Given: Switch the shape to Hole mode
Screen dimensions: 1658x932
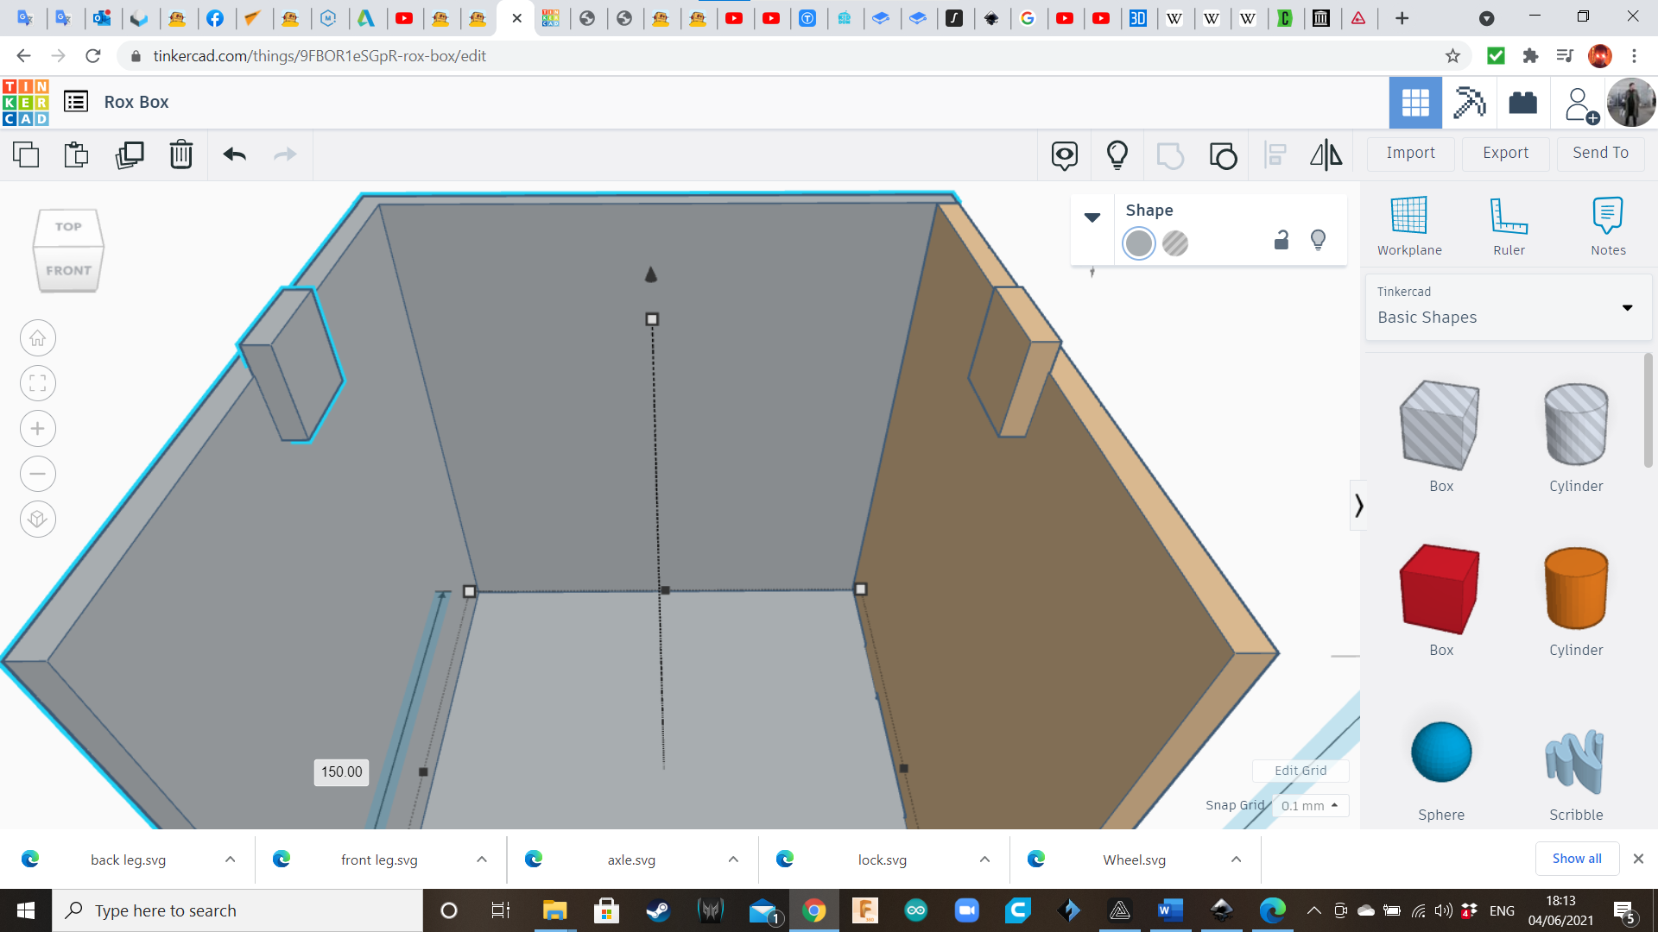Looking at the screenshot, I should pyautogui.click(x=1175, y=243).
